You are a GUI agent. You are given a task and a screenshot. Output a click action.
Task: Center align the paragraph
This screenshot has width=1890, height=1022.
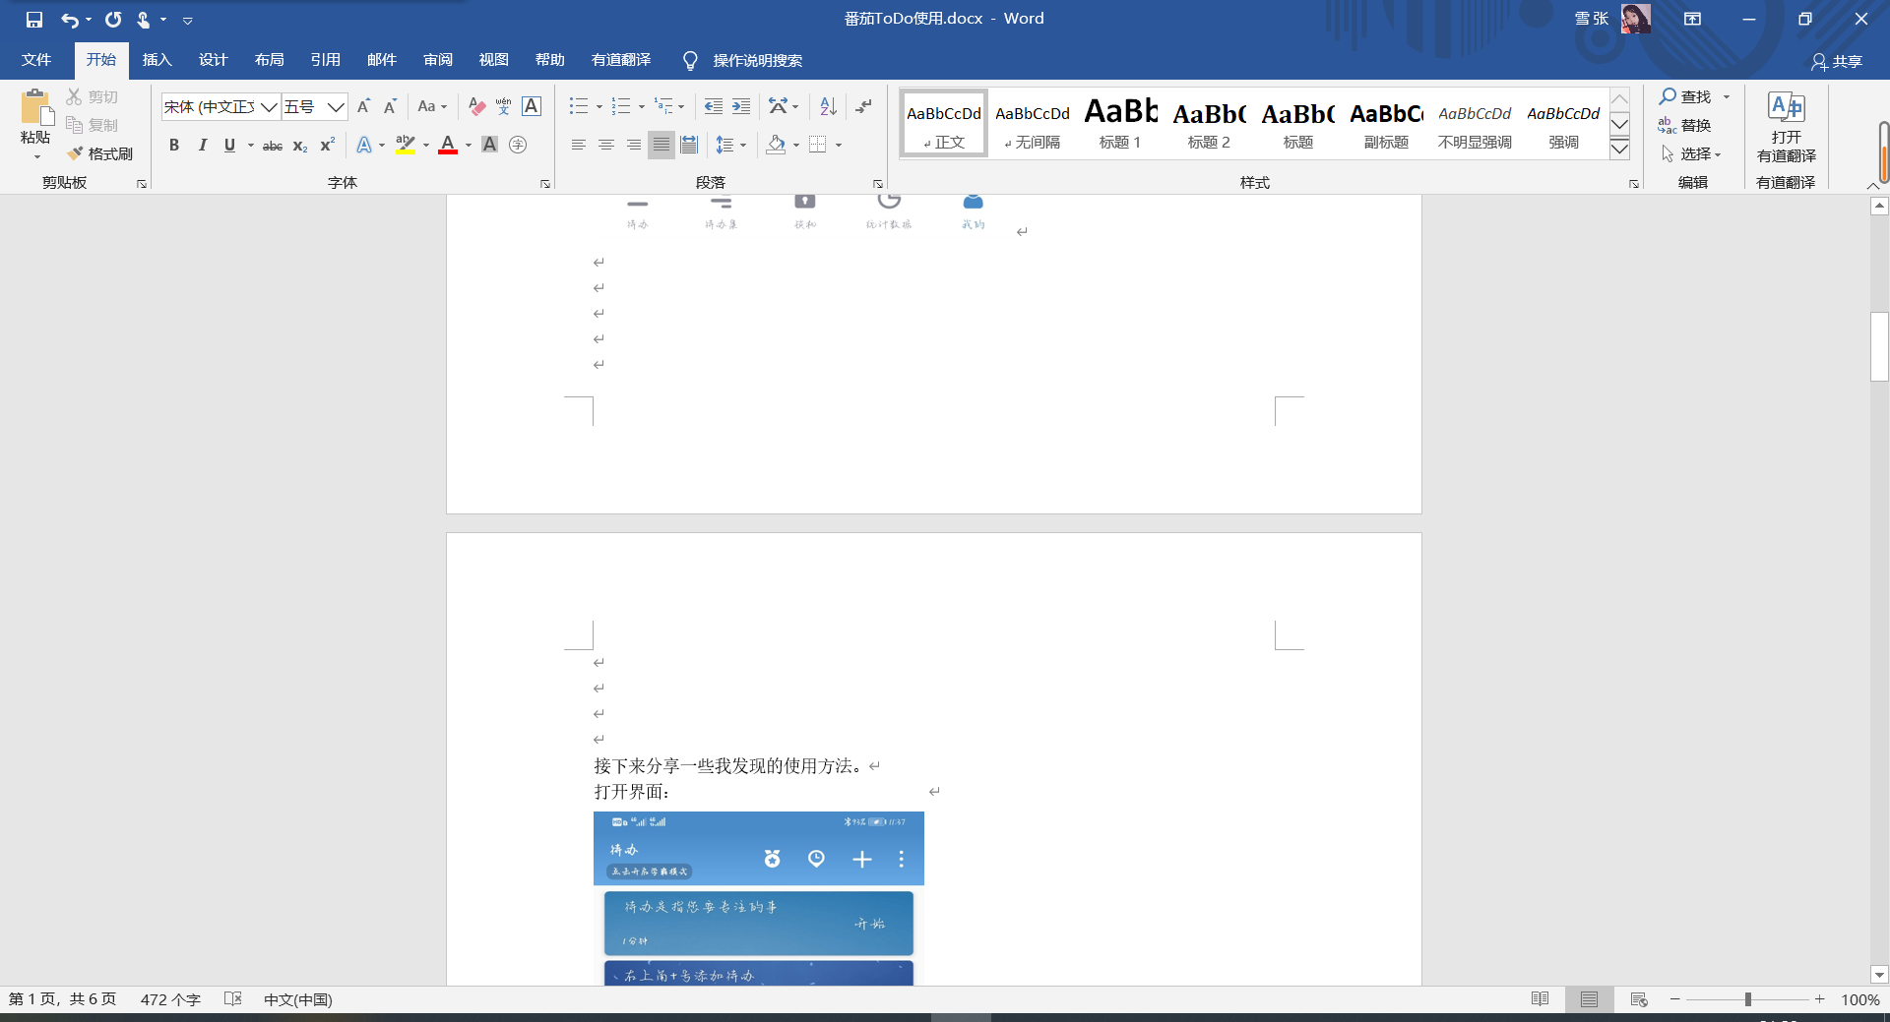click(606, 145)
